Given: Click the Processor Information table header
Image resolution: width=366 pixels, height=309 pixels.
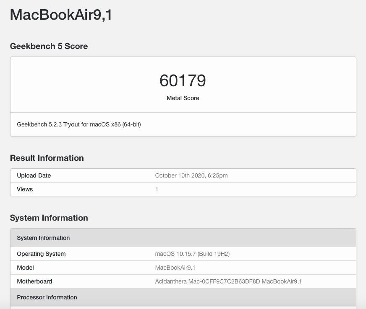Looking at the screenshot, I should tap(183, 297).
